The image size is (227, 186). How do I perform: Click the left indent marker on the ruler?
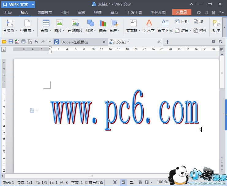pyautogui.click(x=50, y=52)
